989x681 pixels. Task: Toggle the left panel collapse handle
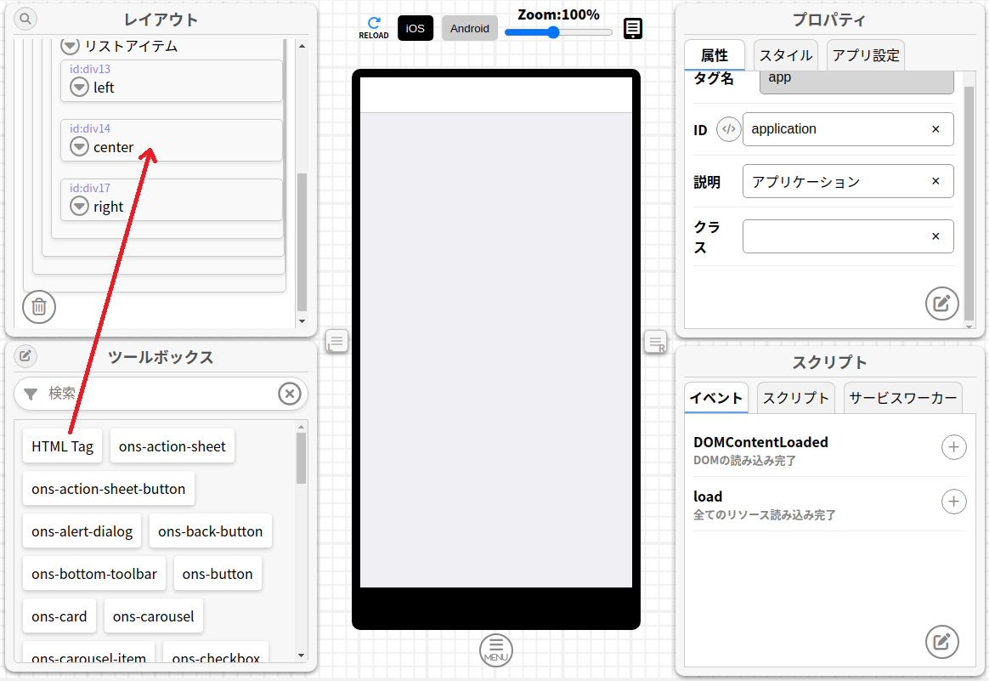(336, 342)
